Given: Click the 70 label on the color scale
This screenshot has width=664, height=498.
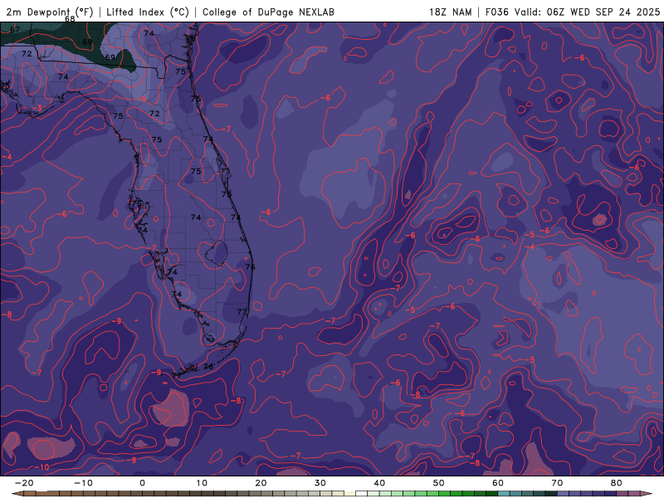Looking at the screenshot, I should 557,483.
